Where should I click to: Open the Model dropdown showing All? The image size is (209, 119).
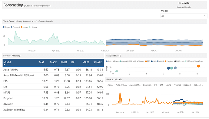(184, 16)
